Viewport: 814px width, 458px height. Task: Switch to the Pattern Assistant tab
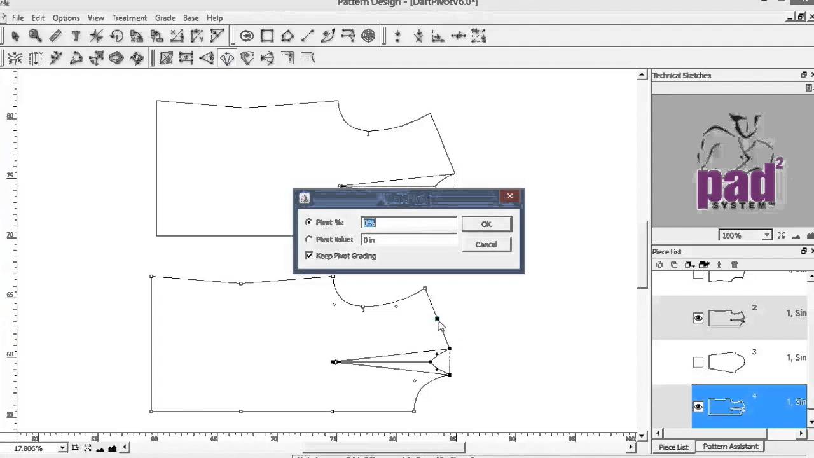(x=730, y=447)
